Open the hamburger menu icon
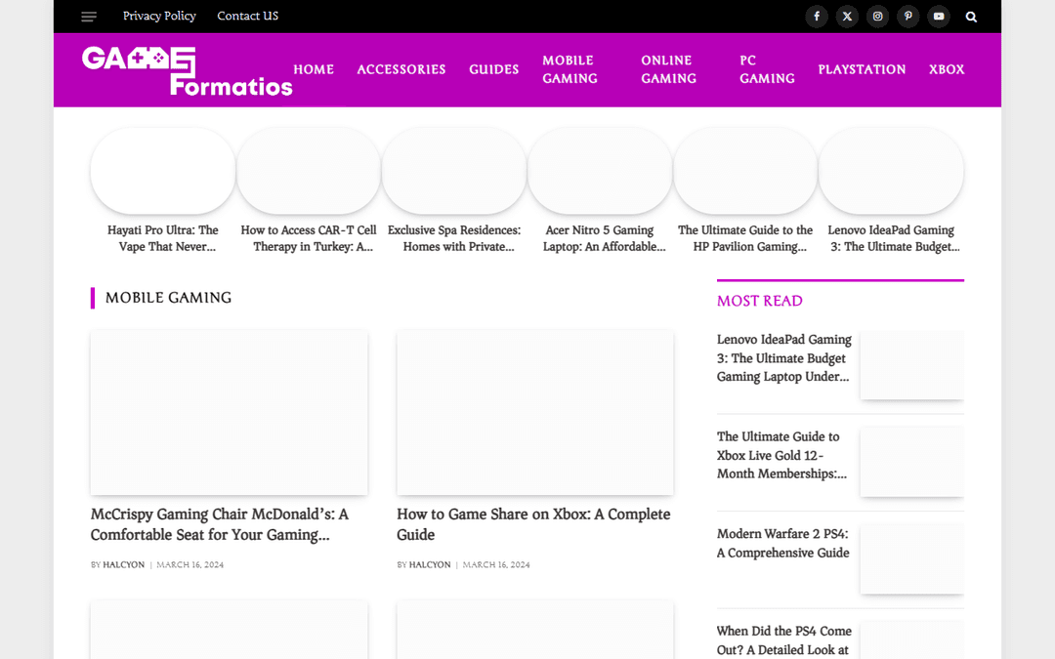This screenshot has height=659, width=1055. [x=89, y=17]
